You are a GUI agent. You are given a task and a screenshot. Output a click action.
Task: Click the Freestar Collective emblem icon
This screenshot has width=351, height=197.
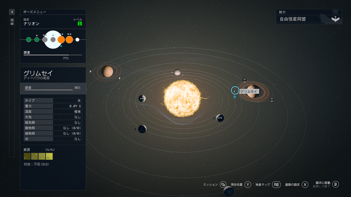click(x=335, y=18)
